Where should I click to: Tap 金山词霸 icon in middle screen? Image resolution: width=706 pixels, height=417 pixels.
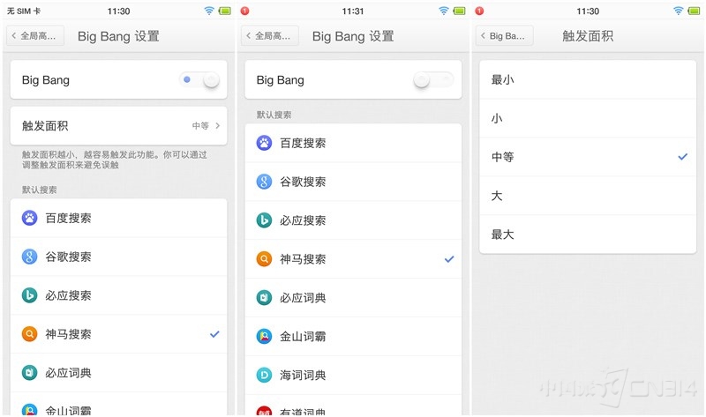(x=264, y=337)
